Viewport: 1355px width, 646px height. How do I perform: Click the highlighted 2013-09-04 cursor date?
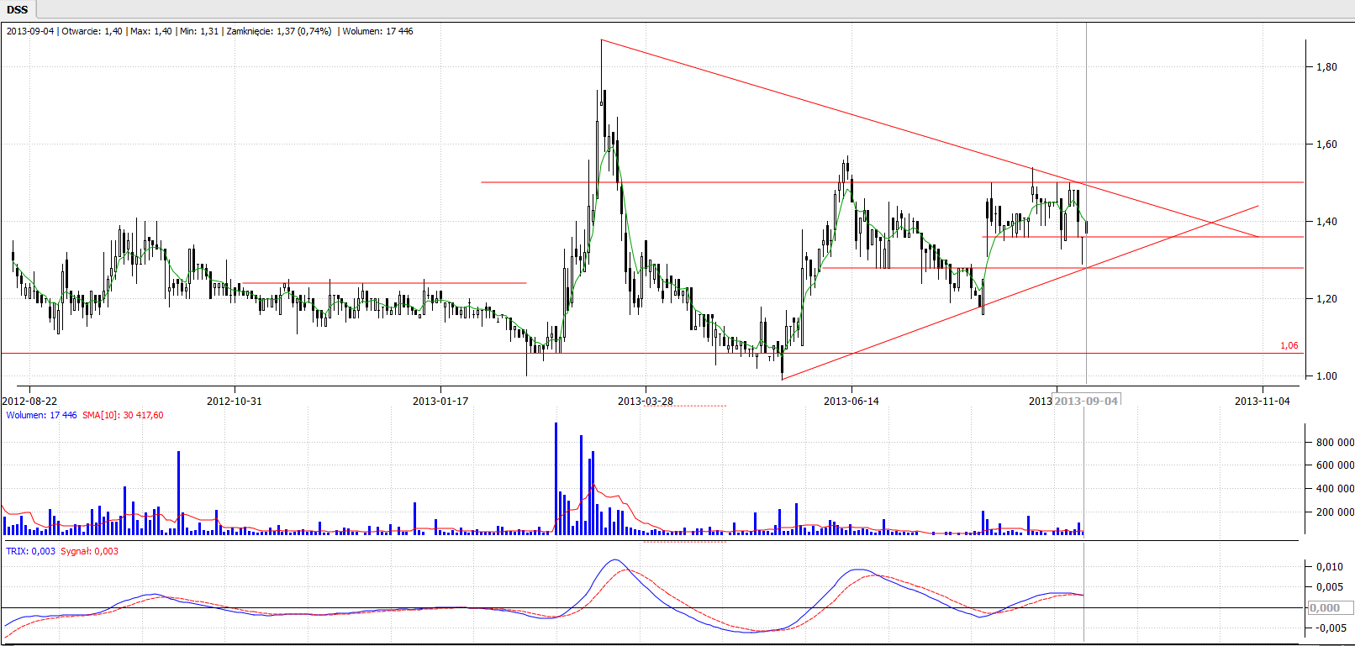1087,401
